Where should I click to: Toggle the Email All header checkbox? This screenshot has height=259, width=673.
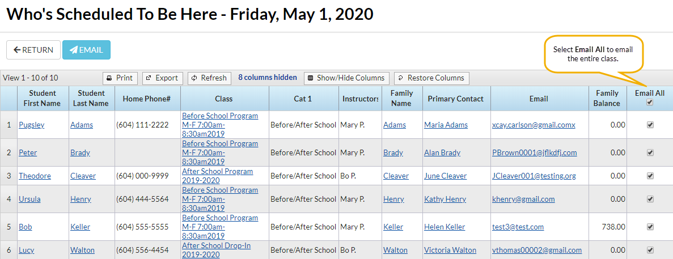[x=650, y=103]
